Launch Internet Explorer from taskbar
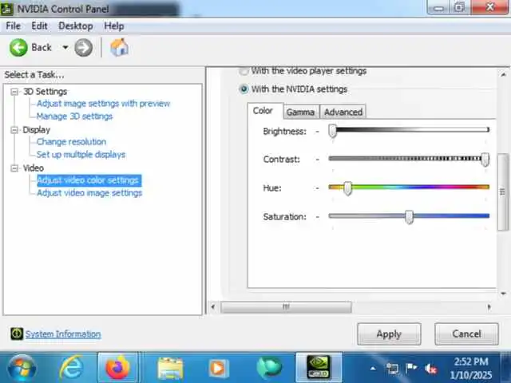511x383 pixels. click(x=71, y=368)
